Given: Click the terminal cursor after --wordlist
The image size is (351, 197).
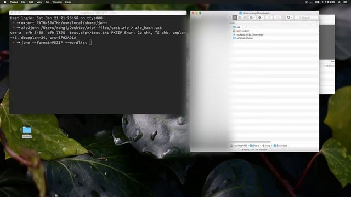Looking at the screenshot, I should tap(90, 43).
